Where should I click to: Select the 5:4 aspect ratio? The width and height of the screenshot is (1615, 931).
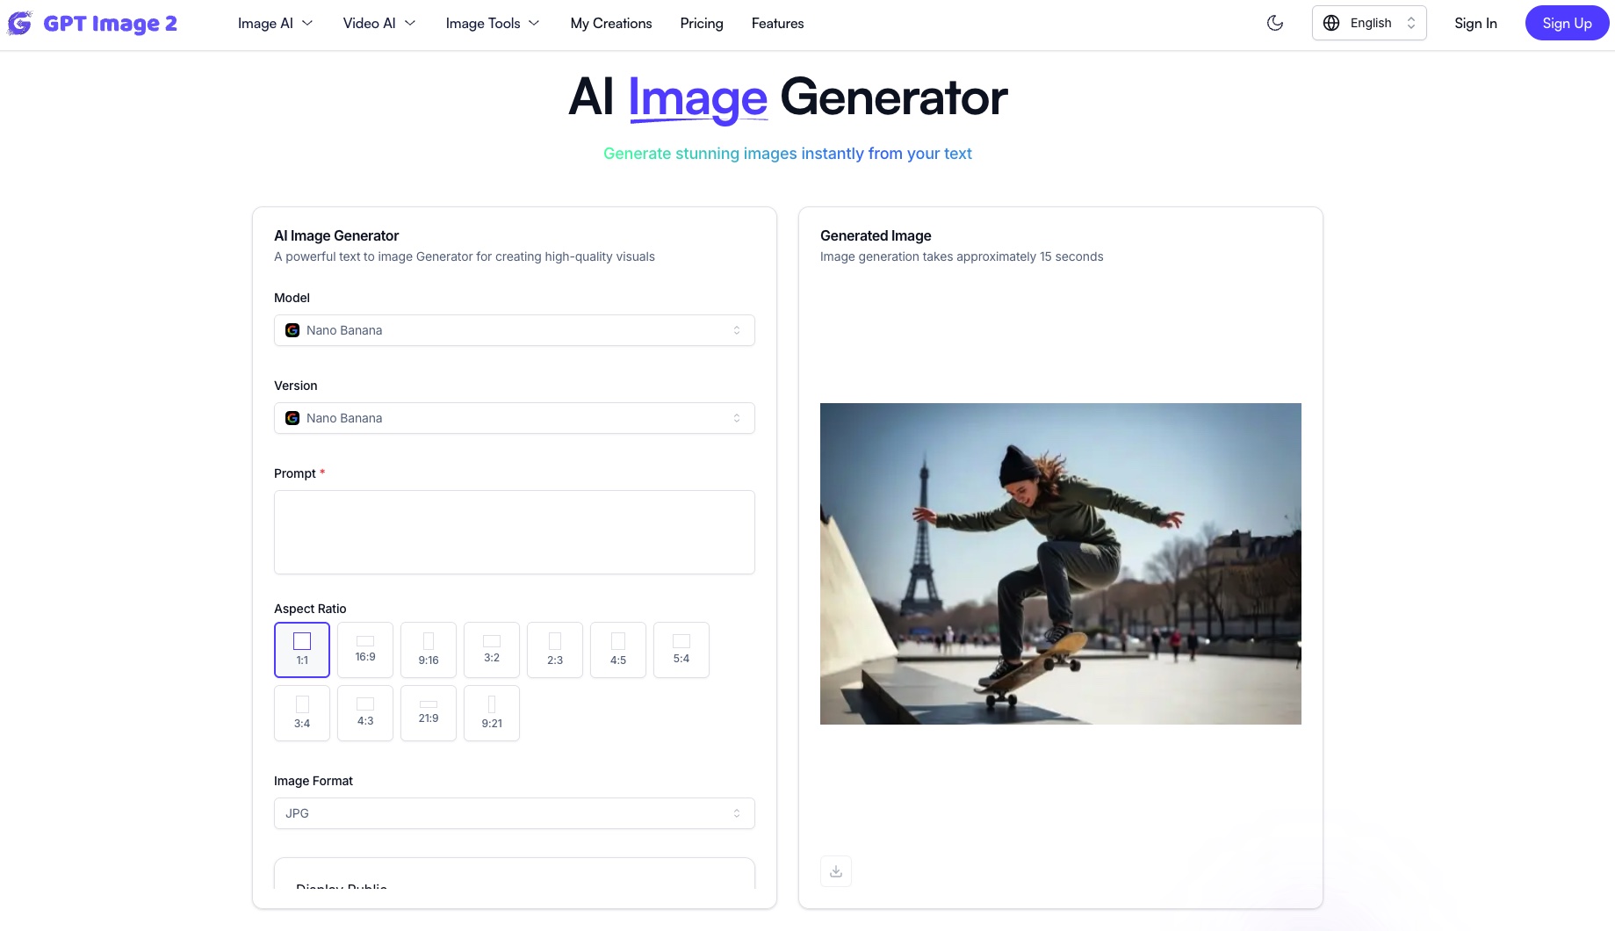point(681,650)
